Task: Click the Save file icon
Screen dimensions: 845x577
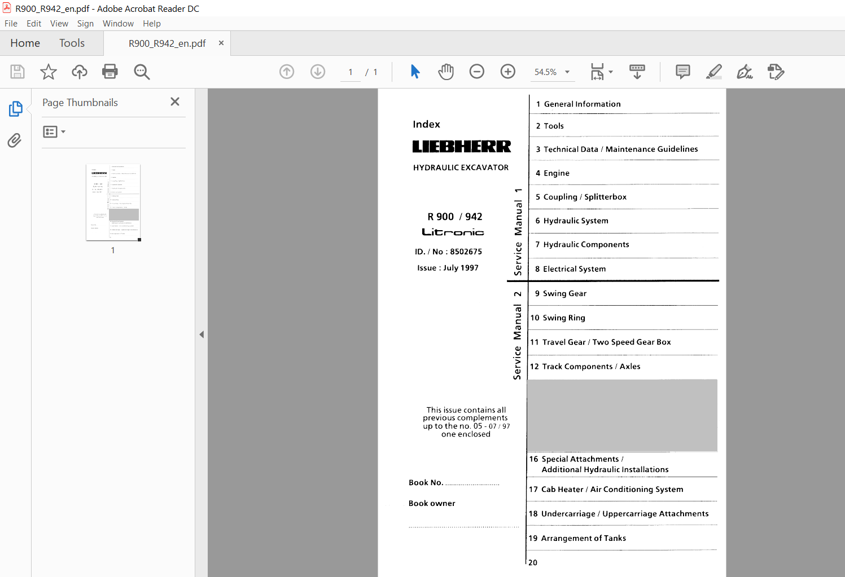Action: coord(17,72)
